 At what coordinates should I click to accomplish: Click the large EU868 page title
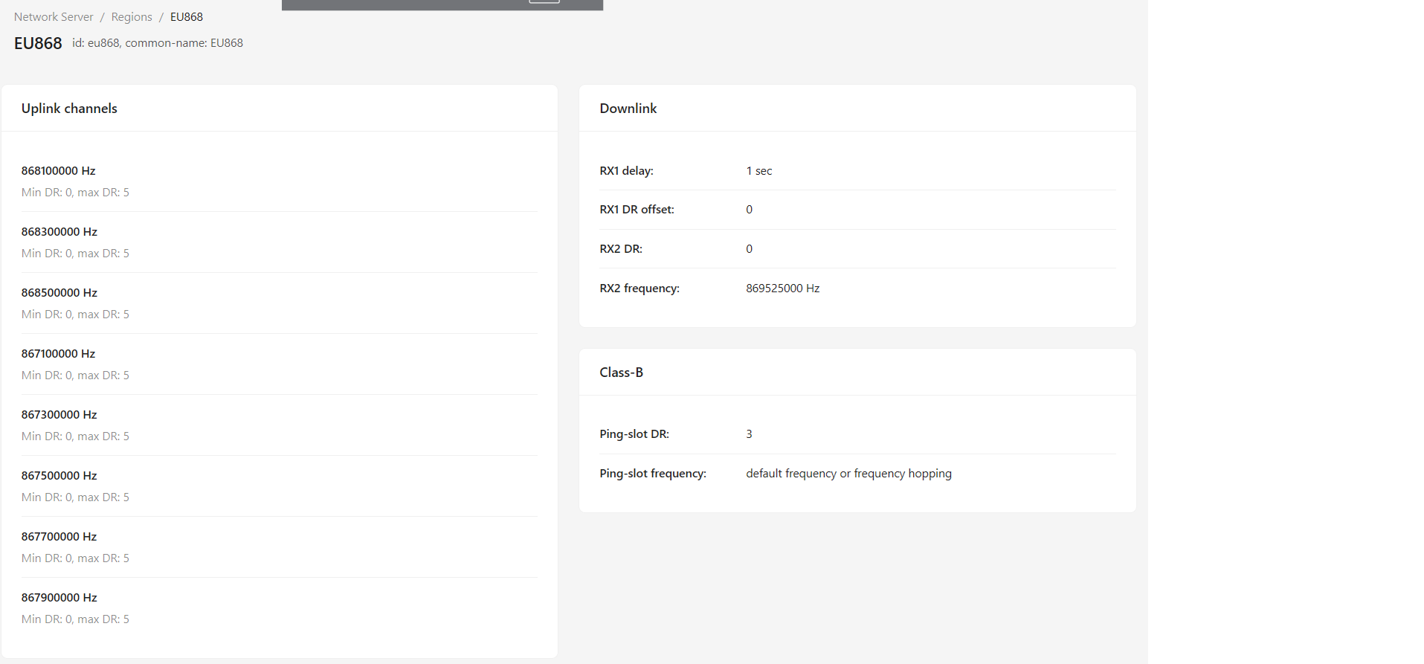click(38, 43)
